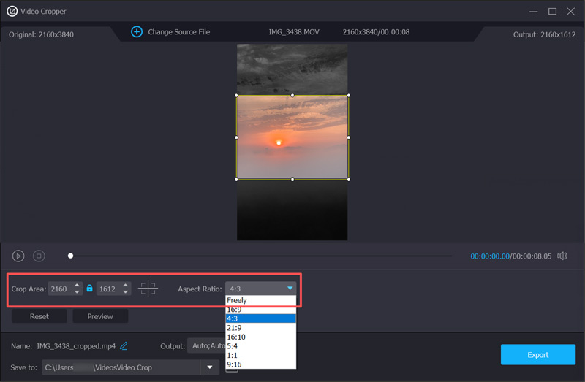Click the right-middle crop handle
This screenshot has width=585, height=382.
tap(349, 137)
